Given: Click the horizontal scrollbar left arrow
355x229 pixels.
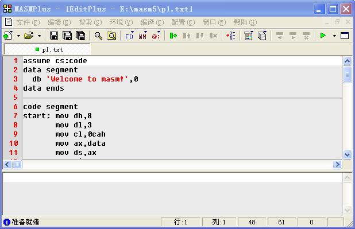Looking at the screenshot, I should (x=7, y=164).
